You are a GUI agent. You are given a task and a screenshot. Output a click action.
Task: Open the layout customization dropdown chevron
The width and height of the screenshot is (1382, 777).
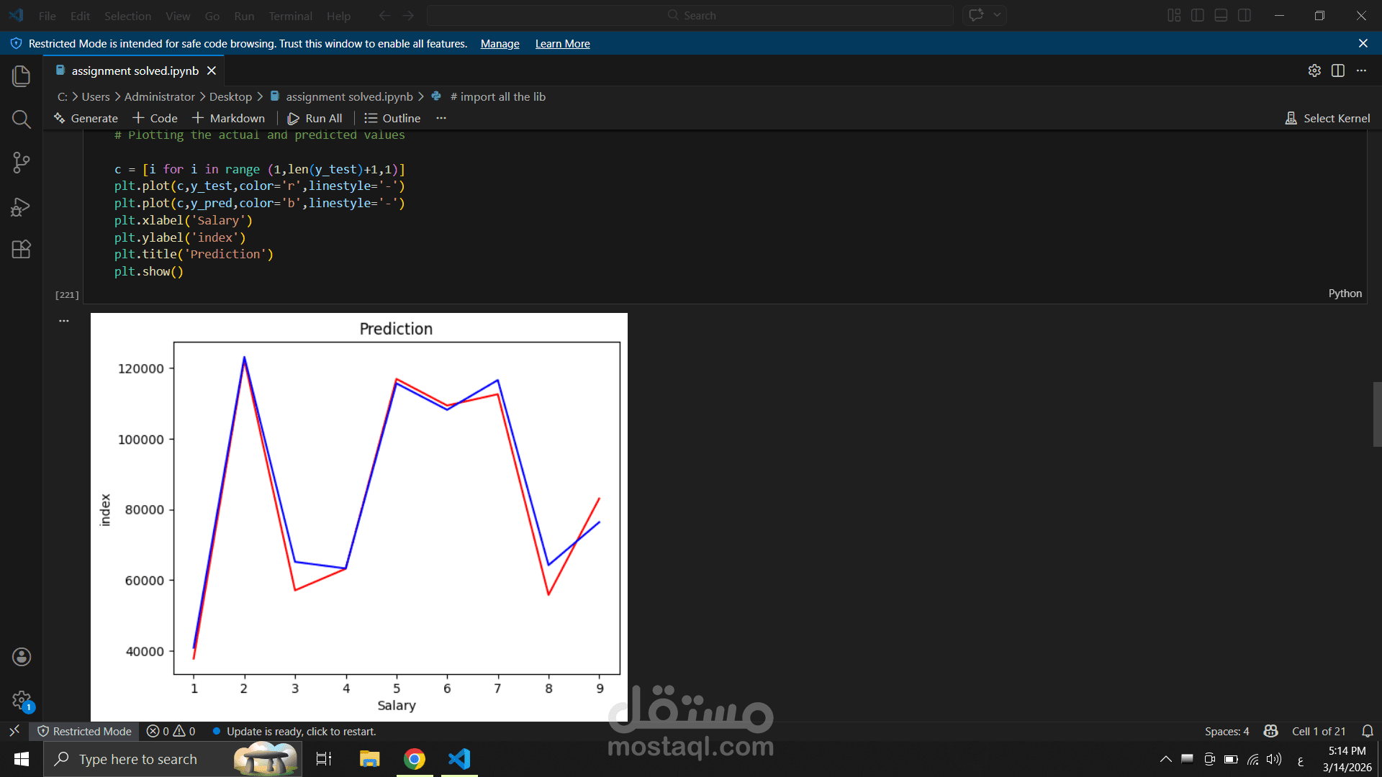(998, 14)
